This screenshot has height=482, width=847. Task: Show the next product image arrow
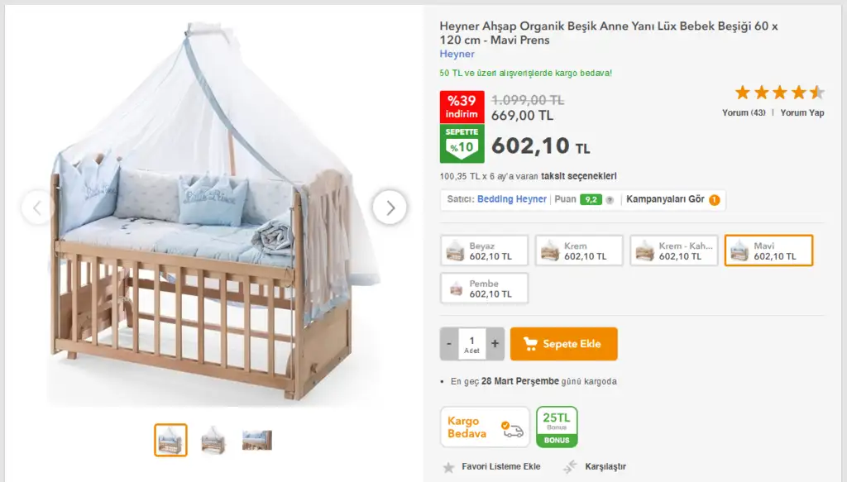tap(390, 208)
